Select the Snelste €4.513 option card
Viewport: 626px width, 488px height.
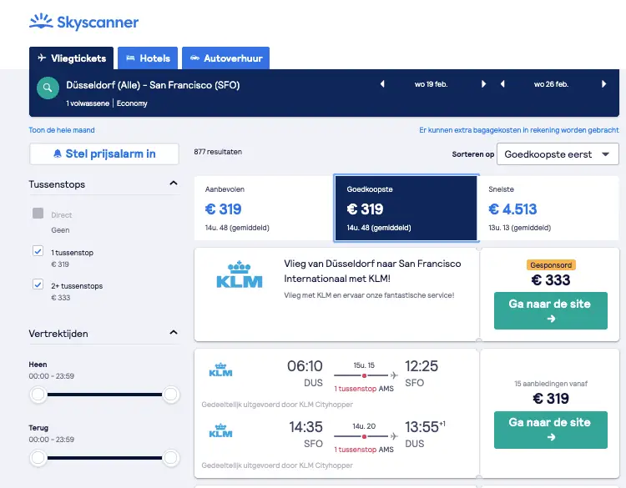(x=548, y=209)
